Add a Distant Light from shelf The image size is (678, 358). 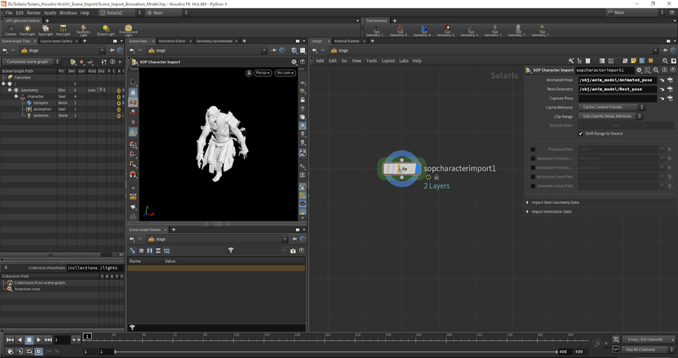point(106,29)
